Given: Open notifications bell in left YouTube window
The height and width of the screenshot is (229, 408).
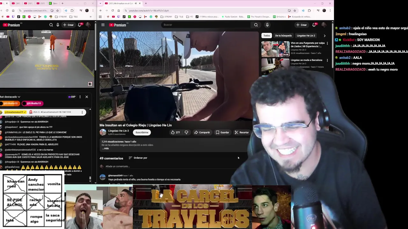Looking at the screenshot, I should coord(80,25).
